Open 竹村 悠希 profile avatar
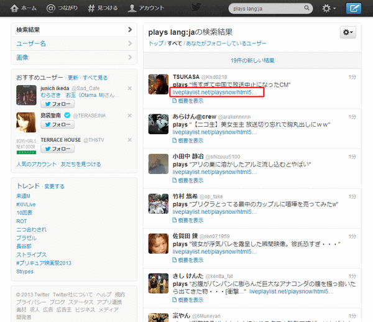Image resolution: width=373 pixels, height=322 pixels. pyautogui.click(x=159, y=203)
